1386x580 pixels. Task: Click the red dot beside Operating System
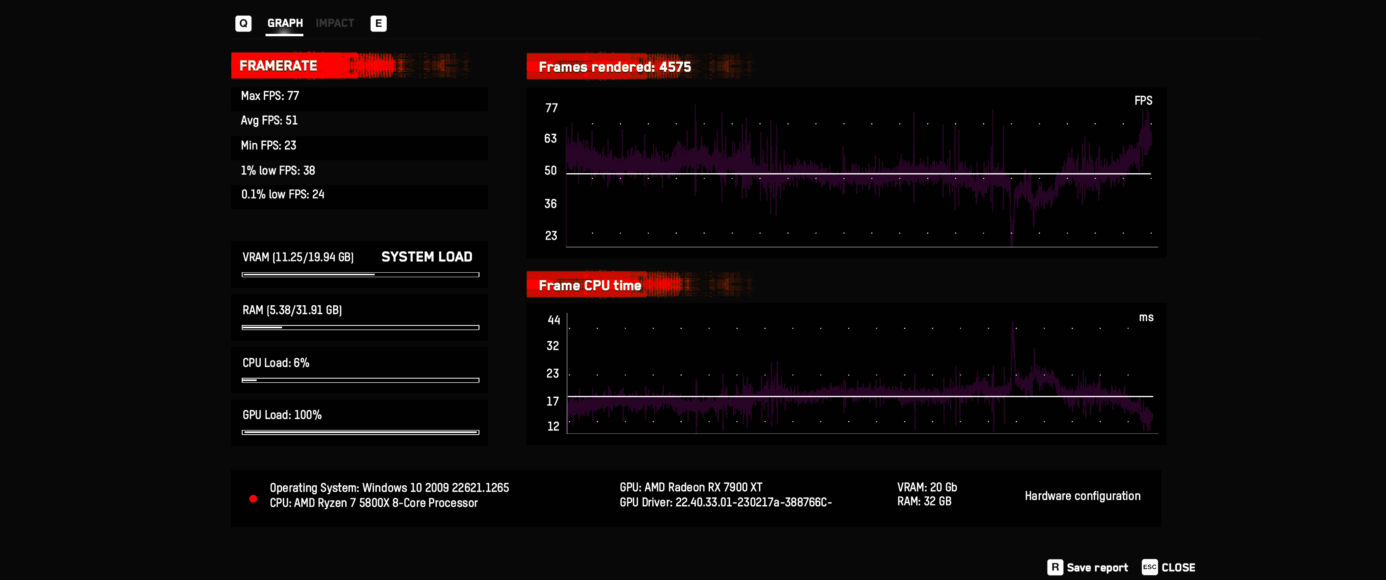pos(253,499)
